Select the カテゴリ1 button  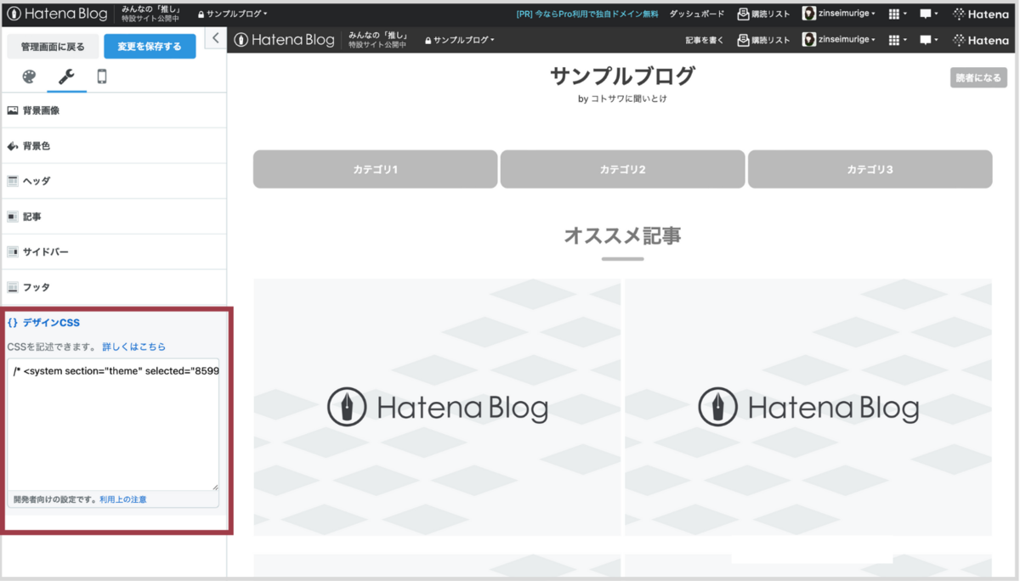[375, 169]
